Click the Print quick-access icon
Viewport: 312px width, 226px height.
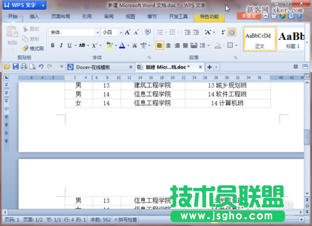[24, 67]
